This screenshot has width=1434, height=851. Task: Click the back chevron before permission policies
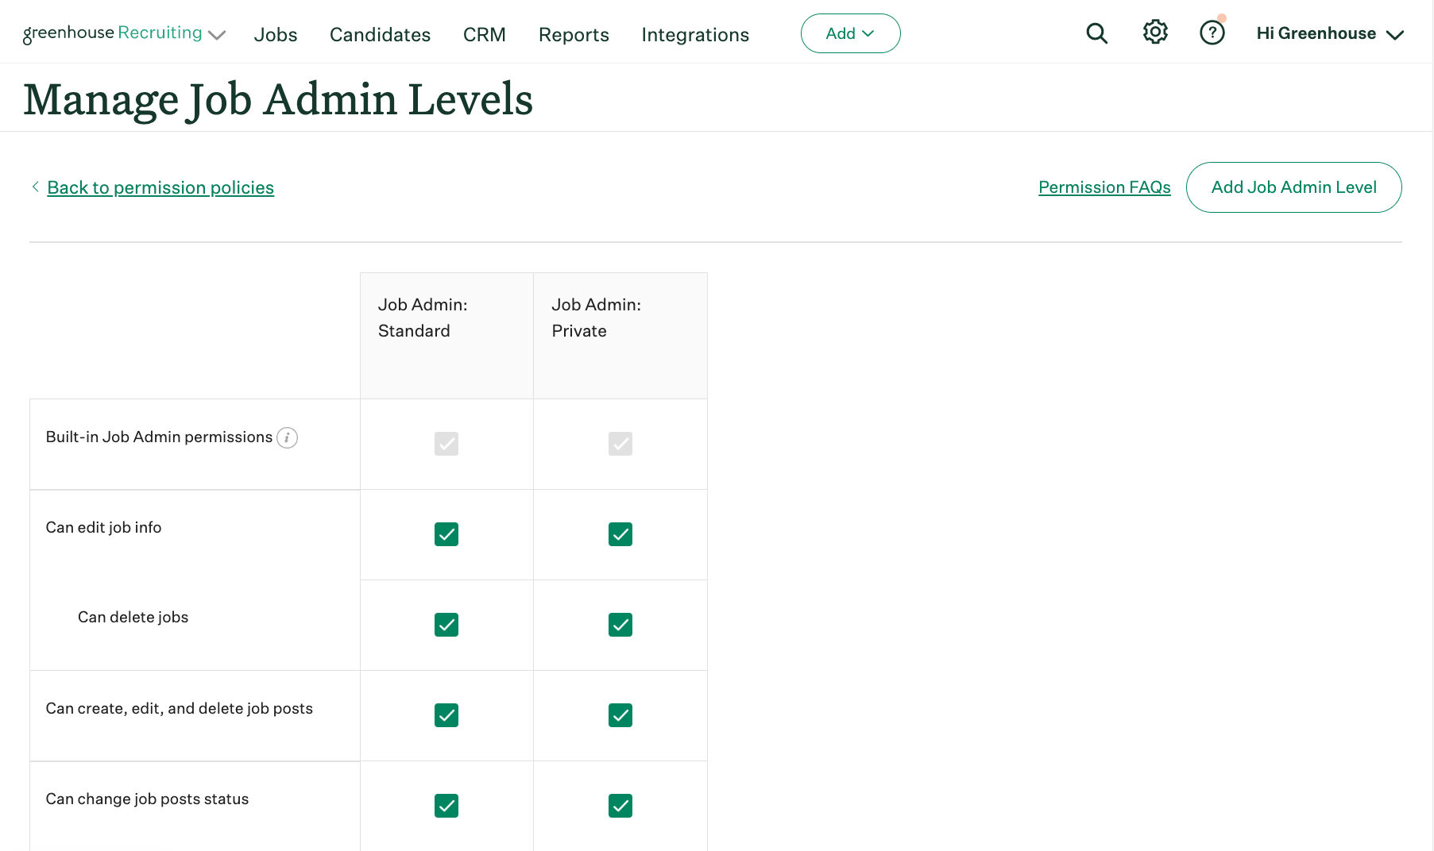point(35,187)
